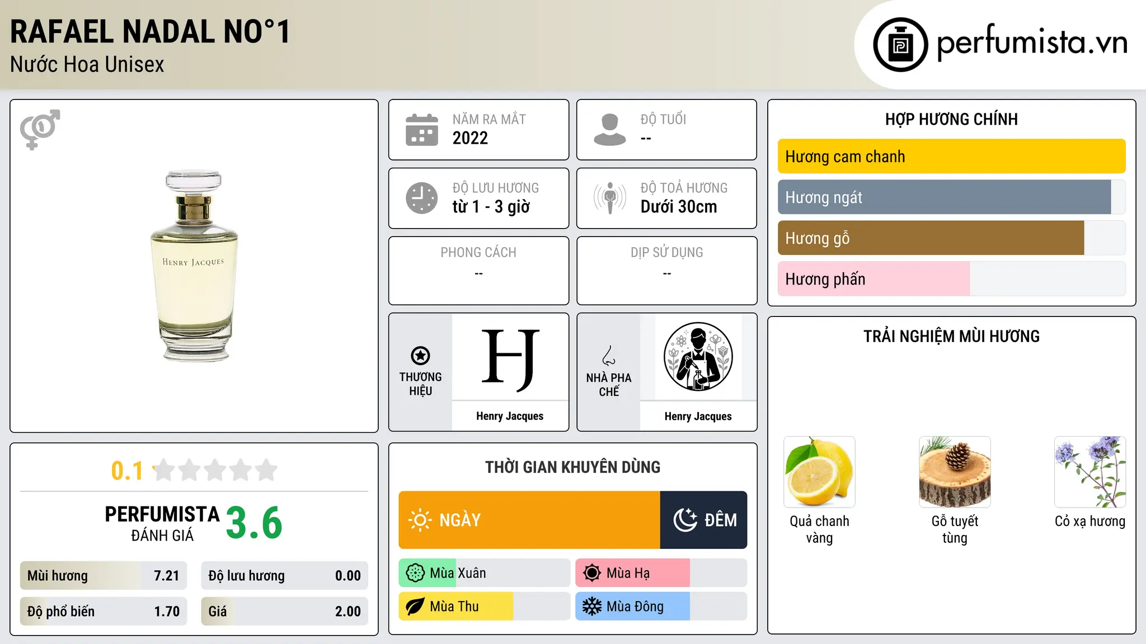Open the perfumer illustration for Henry Jacques
Image resolution: width=1146 pixels, height=644 pixels.
pos(698,357)
